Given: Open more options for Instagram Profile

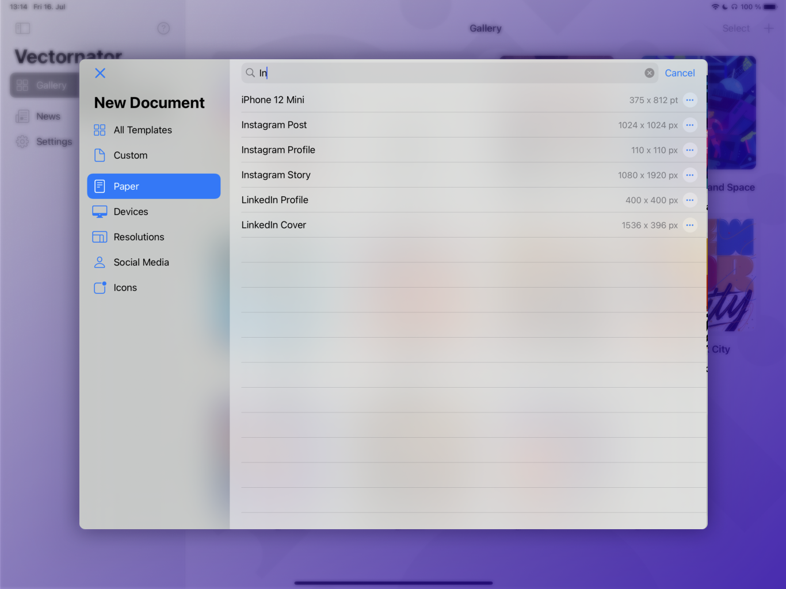Looking at the screenshot, I should coord(689,150).
